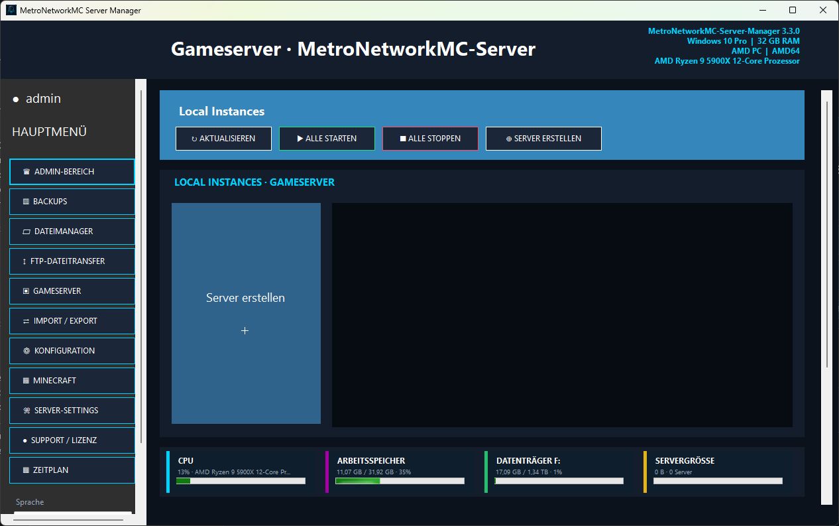Click the "AMD PC | AMD64" text
The width and height of the screenshot is (839, 526).
click(765, 51)
